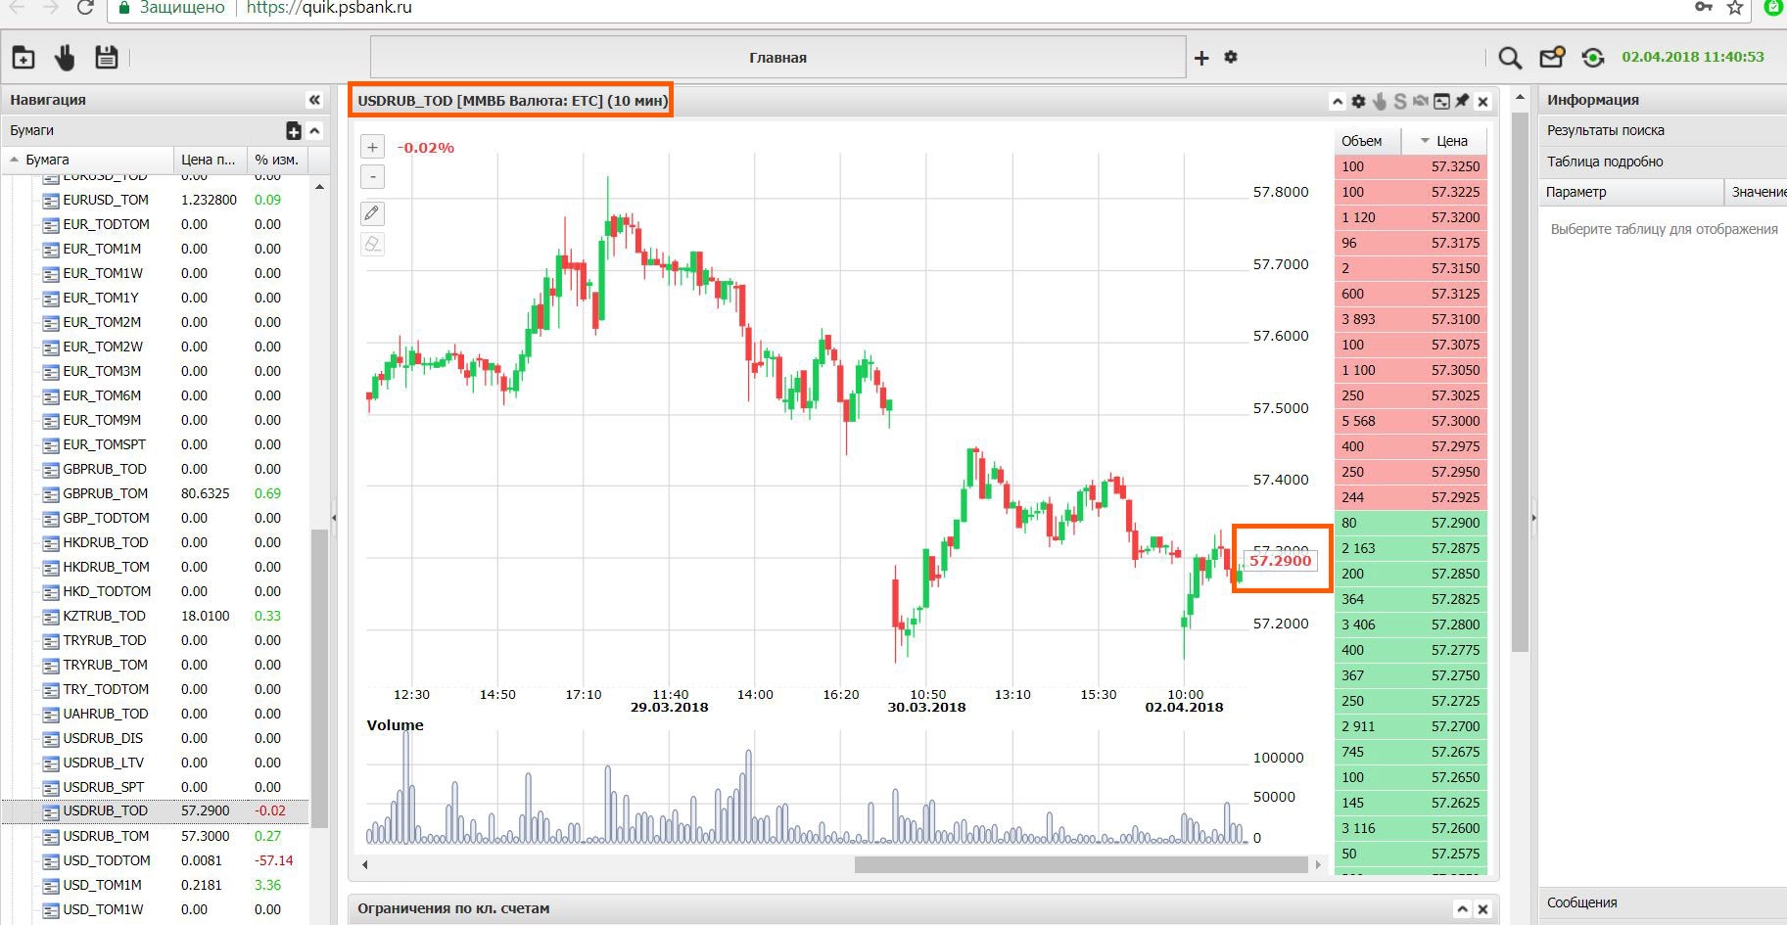
Task: Zoom out the chart with the minus button
Action: pos(372,177)
